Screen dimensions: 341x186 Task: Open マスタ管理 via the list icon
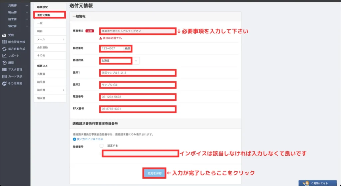tap(4, 69)
